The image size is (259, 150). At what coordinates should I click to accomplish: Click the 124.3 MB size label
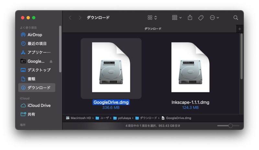click(190, 108)
